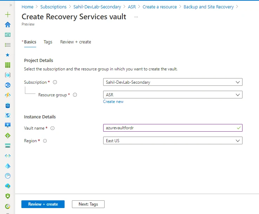Image resolution: width=259 pixels, height=214 pixels.
Task: Switch to the Tags tab
Action: [x=48, y=42]
